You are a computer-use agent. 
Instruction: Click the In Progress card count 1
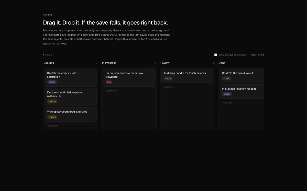pos(155,63)
